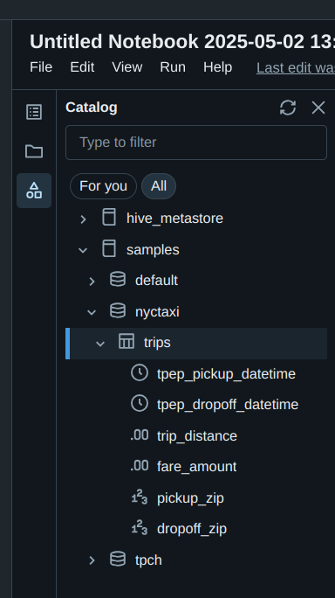The height and width of the screenshot is (598, 335).
Task: Close the Catalog panel
Action: click(x=318, y=108)
